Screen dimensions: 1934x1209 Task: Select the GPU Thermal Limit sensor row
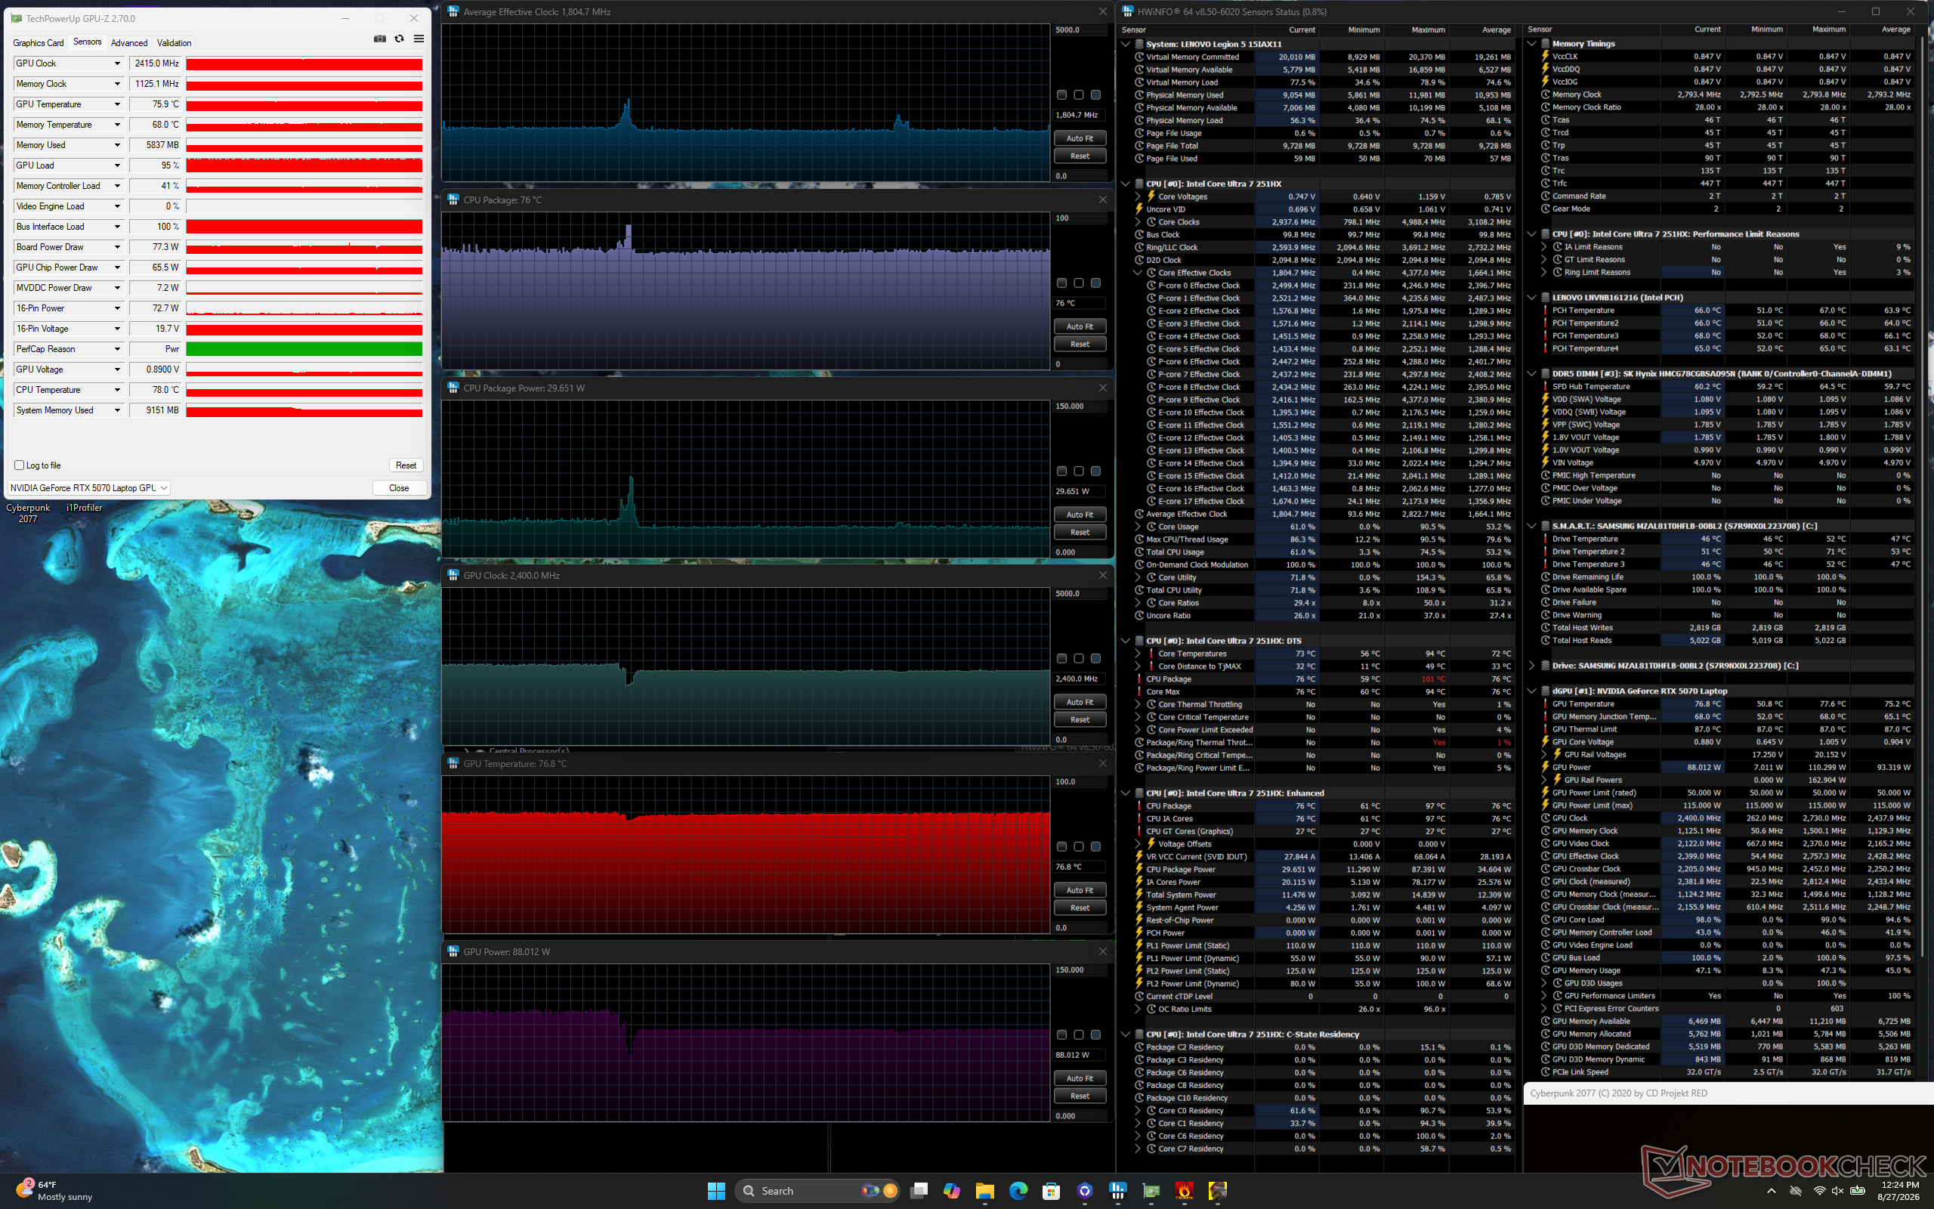(1728, 729)
